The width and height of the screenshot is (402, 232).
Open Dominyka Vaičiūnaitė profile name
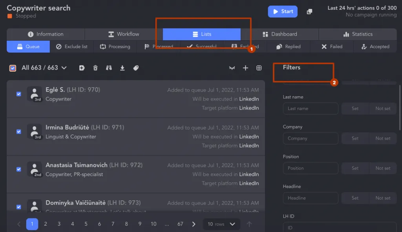tap(75, 203)
